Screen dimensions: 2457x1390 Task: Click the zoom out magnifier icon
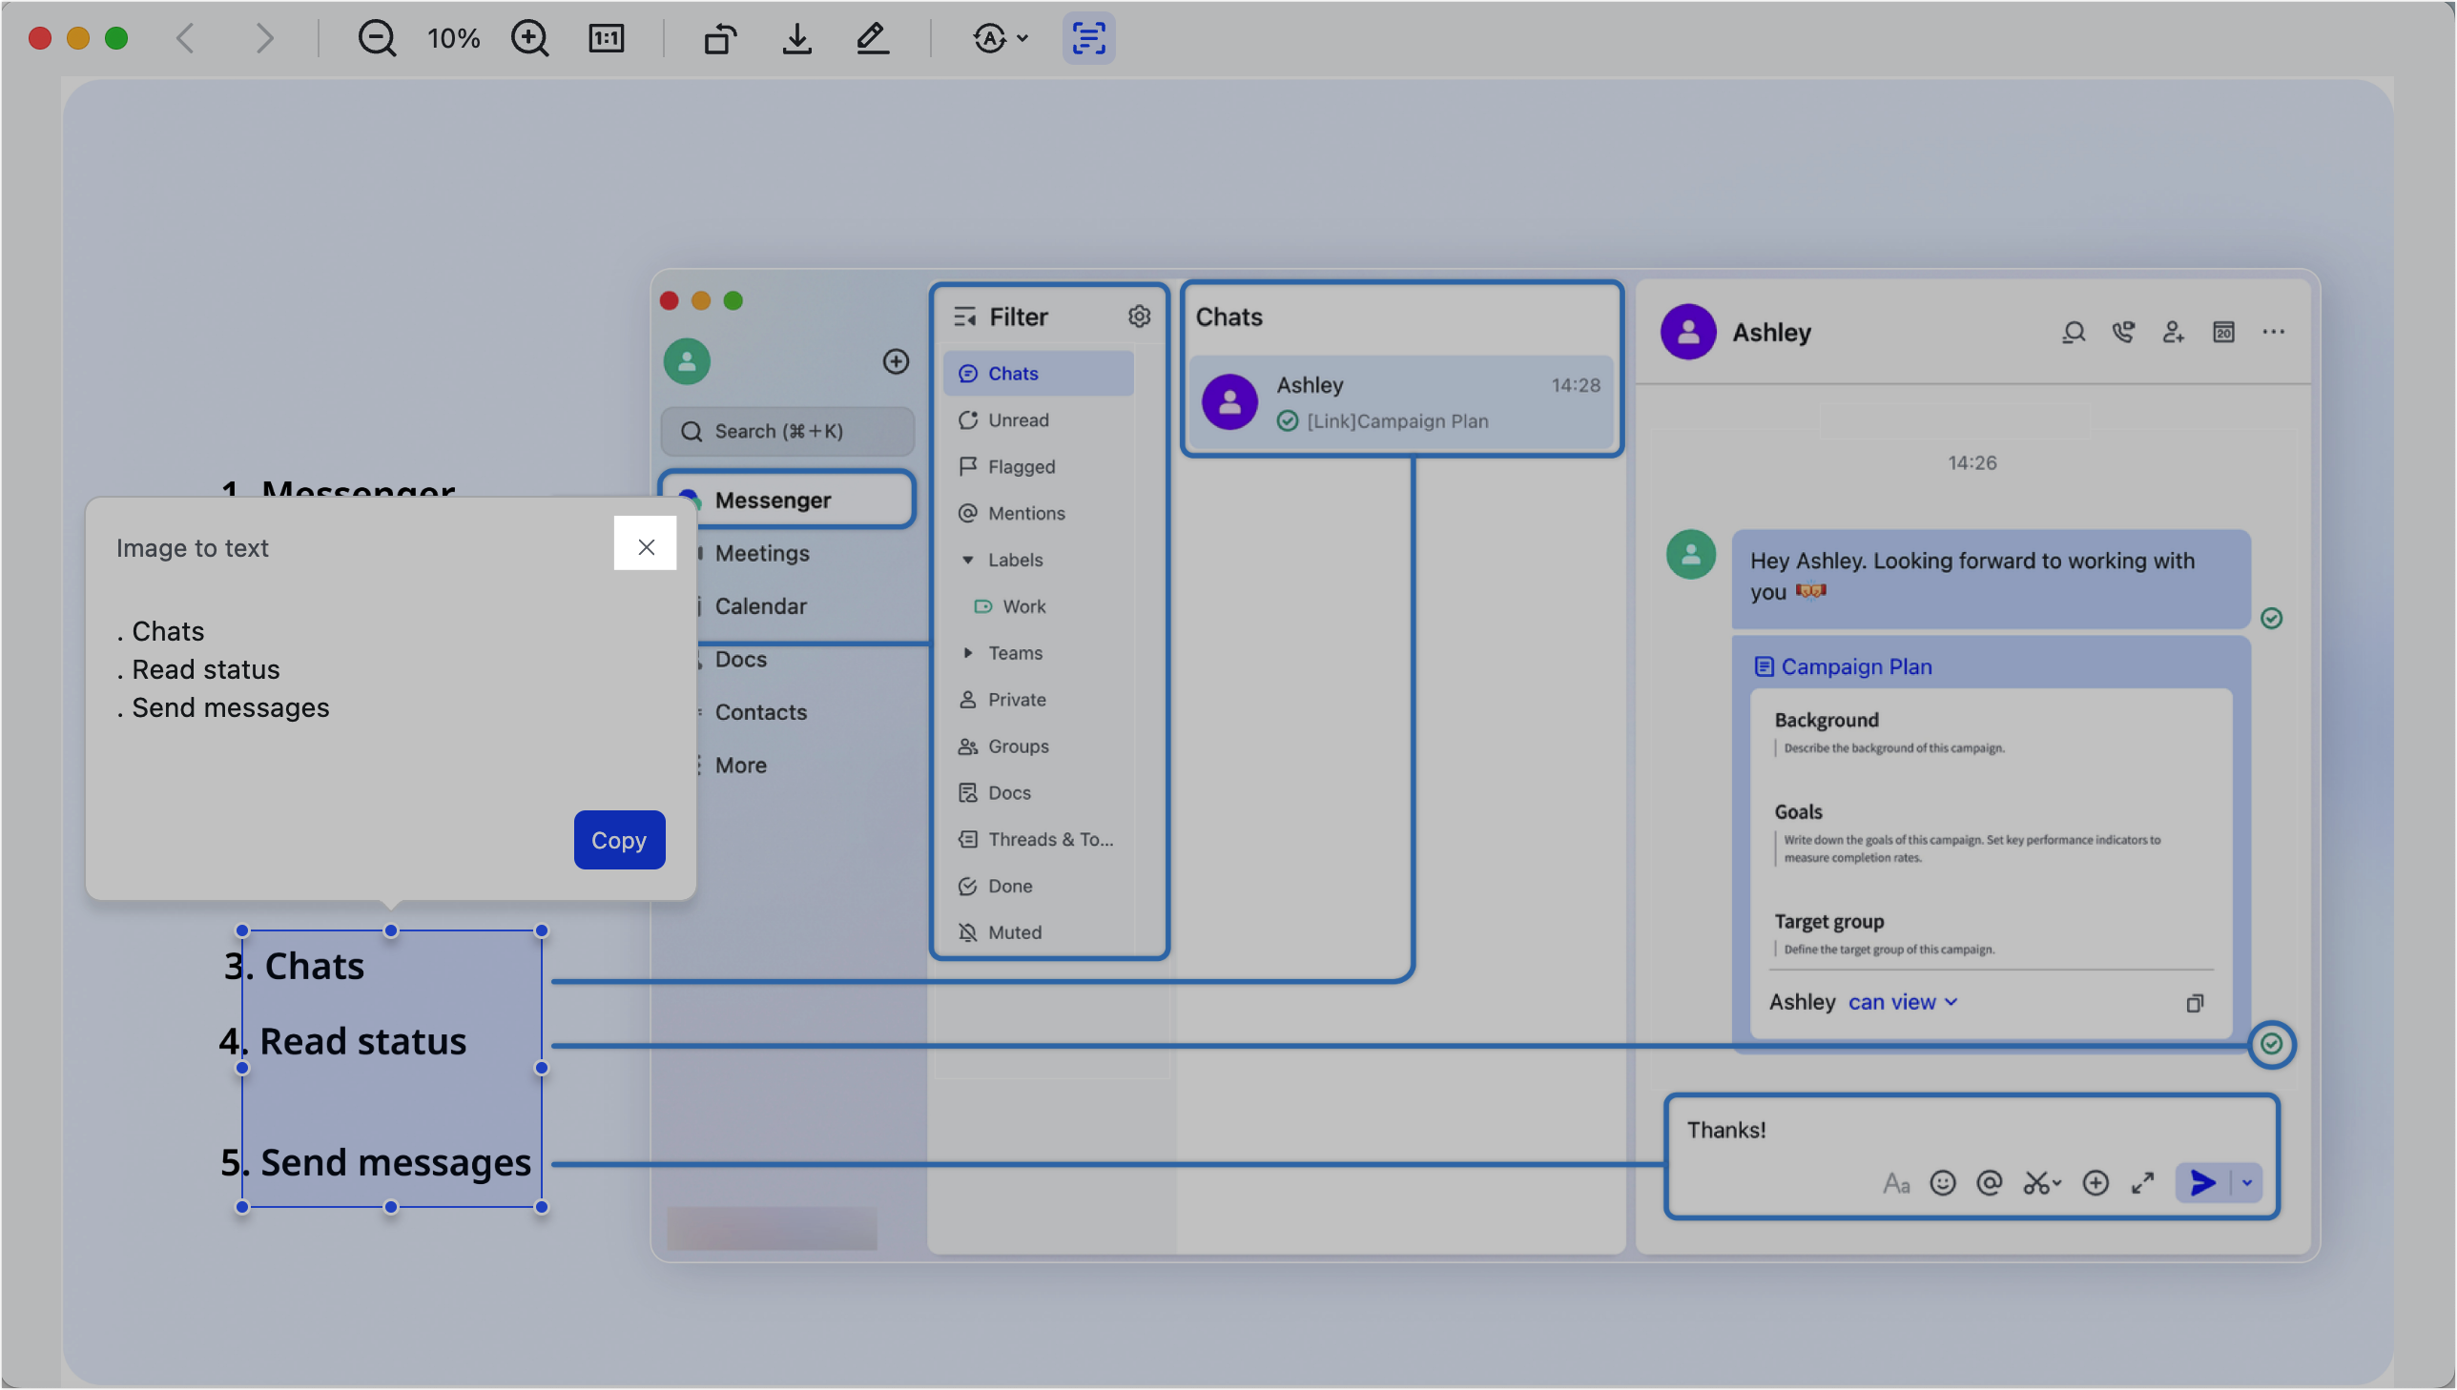click(376, 38)
